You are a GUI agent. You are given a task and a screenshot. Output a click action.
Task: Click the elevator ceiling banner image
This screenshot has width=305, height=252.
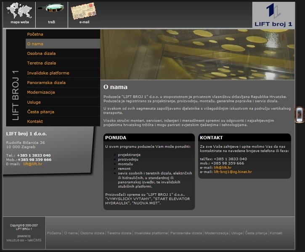pos(197,54)
